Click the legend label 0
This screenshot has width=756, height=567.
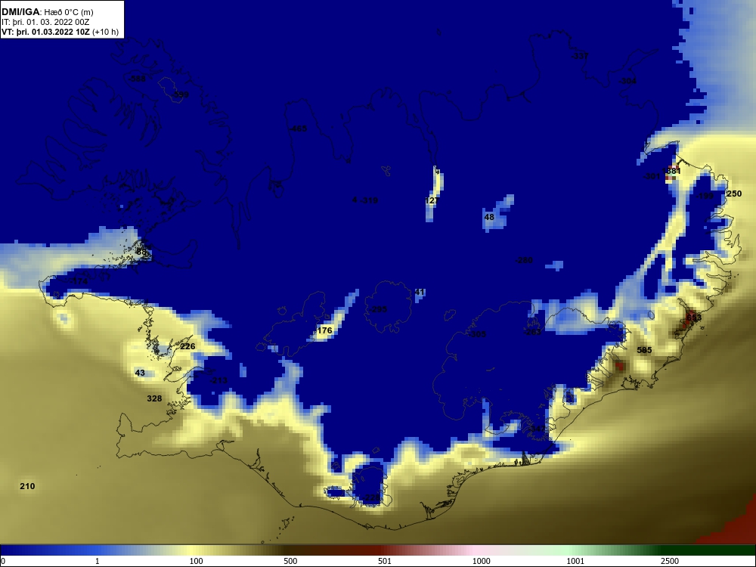tap(3, 561)
